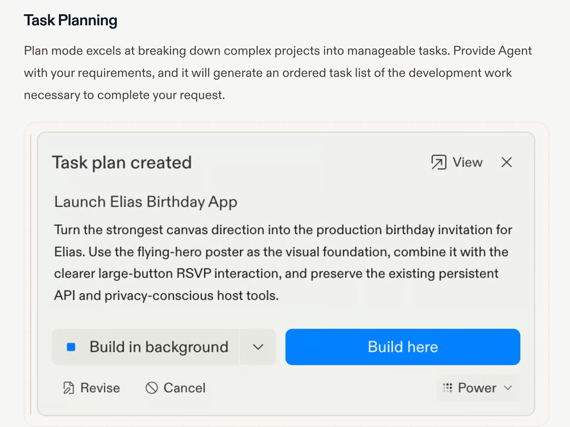570x427 pixels.
Task: Click the text 'API and privacy-conscious host tools.'
Action: pyautogui.click(x=166, y=296)
